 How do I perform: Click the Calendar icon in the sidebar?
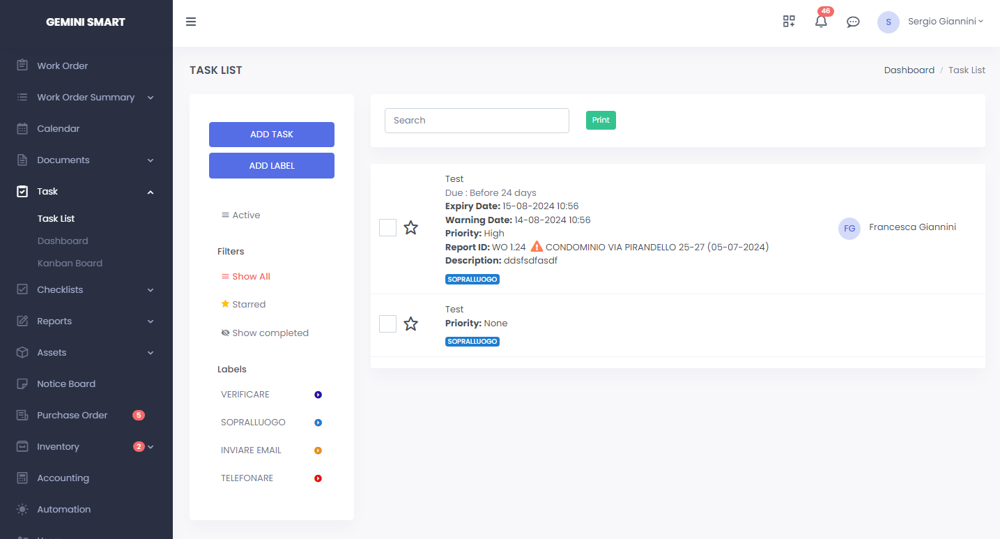tap(22, 128)
